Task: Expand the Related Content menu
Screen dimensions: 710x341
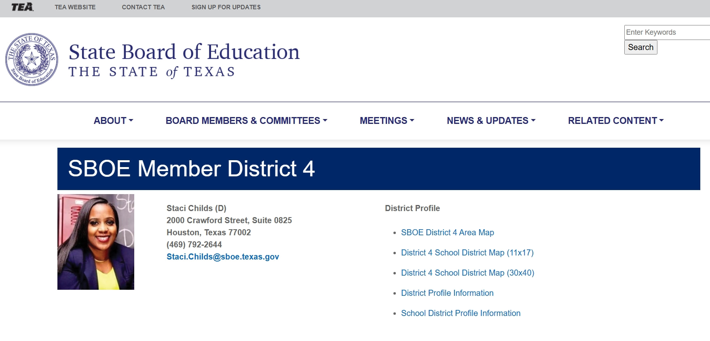Action: [616, 121]
